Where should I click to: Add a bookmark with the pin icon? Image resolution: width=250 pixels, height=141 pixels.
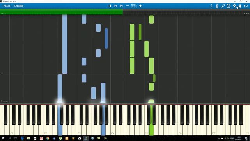[x=234, y=6]
